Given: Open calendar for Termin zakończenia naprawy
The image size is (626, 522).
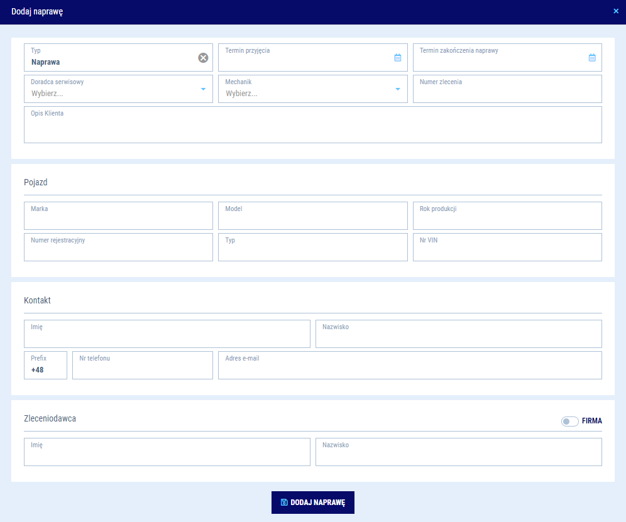Looking at the screenshot, I should click(591, 58).
